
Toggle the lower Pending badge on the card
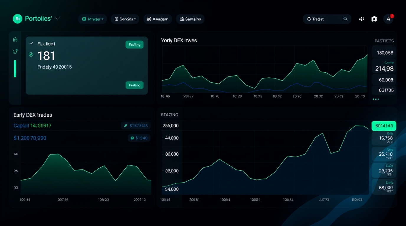134,85
